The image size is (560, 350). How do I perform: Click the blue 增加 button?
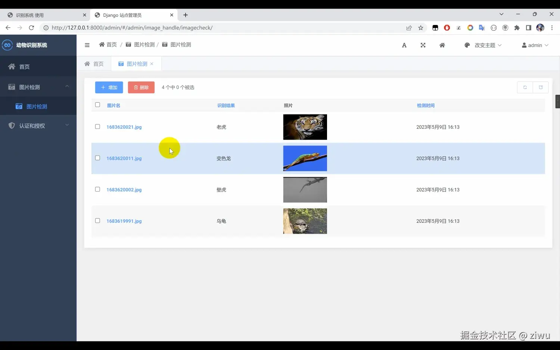tap(109, 87)
